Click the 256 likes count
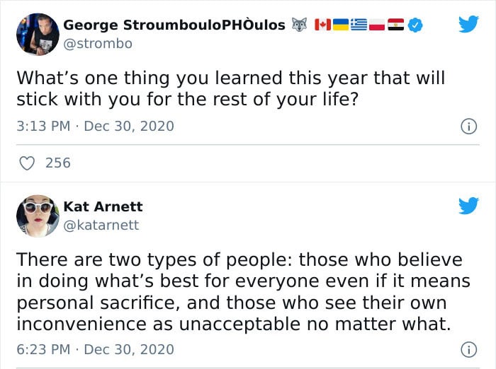This screenshot has height=369, width=496. 58,163
